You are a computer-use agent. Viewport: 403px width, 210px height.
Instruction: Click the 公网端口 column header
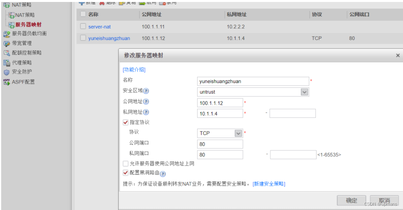(359, 14)
